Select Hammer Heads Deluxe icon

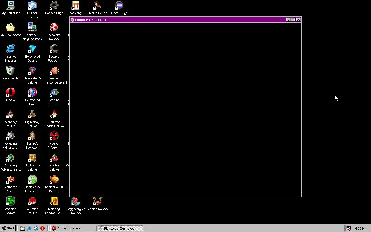[x=54, y=119]
